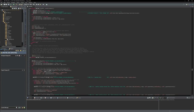The height and width of the screenshot is (112, 194).
Task: Toggle Link with Editor in Script Explorer
Action: click(x=20, y=8)
